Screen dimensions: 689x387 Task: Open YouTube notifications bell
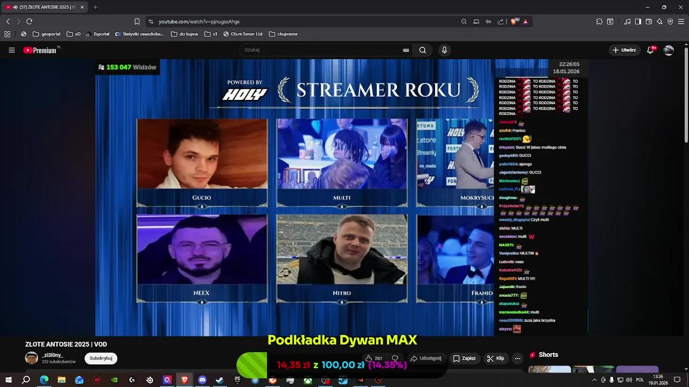point(651,50)
